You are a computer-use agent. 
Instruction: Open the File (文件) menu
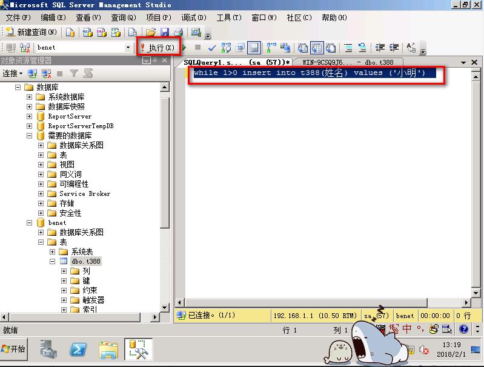(18, 18)
